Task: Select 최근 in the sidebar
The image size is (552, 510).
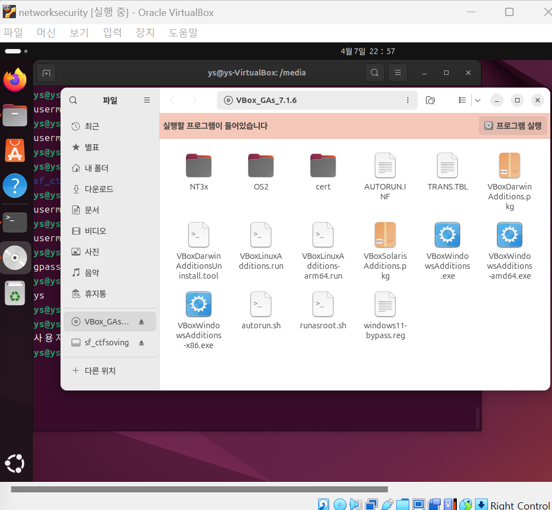Action: (110, 126)
